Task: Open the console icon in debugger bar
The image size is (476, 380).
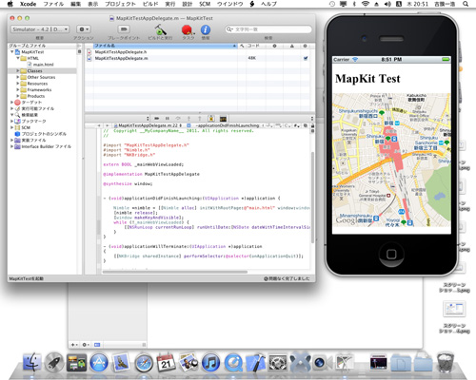Action: (223, 119)
